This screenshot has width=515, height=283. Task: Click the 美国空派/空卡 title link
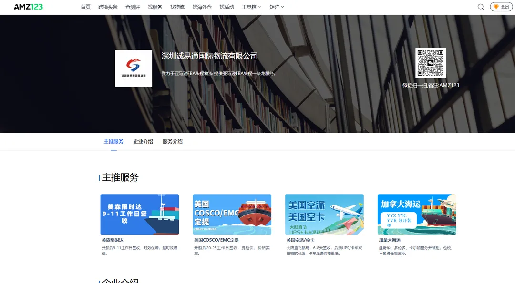300,240
